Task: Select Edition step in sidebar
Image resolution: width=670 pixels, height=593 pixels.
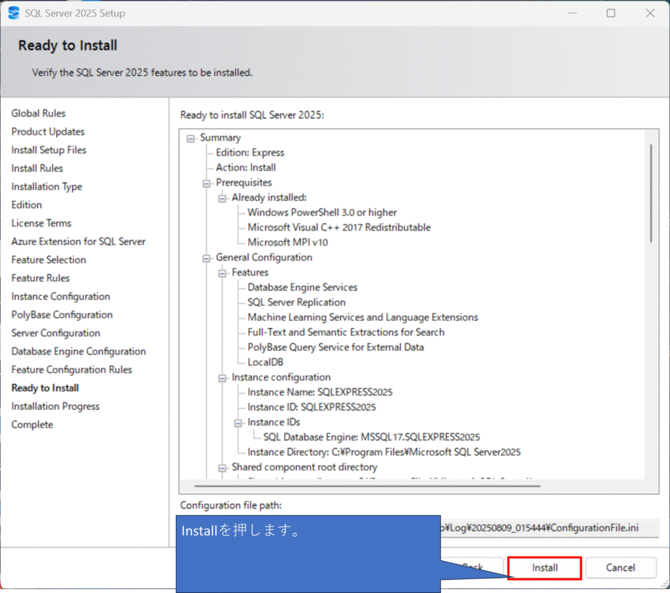Action: coord(26,205)
